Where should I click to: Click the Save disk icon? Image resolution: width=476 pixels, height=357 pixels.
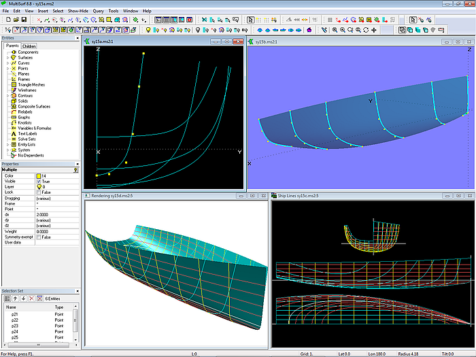23,20
